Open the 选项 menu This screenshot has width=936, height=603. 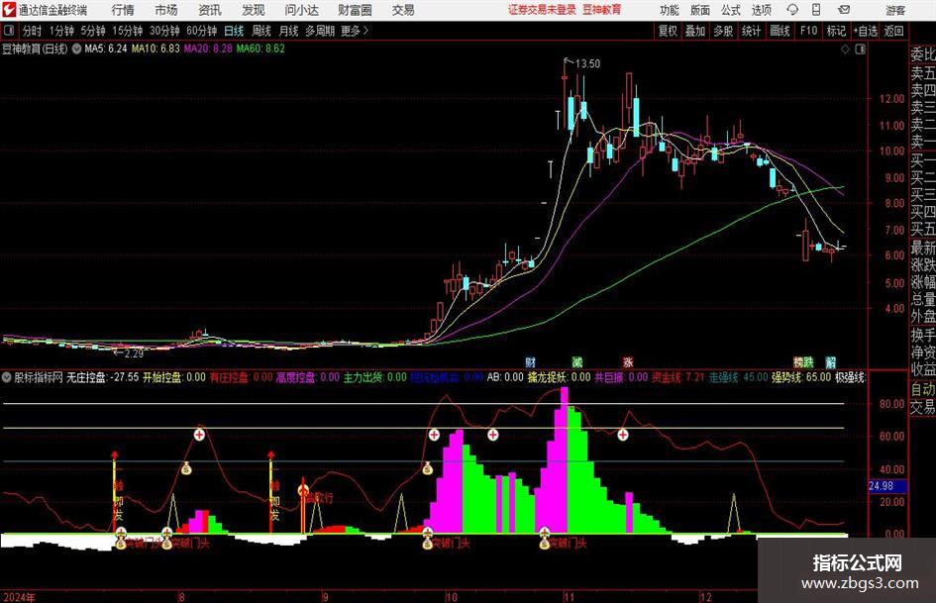pyautogui.click(x=761, y=10)
